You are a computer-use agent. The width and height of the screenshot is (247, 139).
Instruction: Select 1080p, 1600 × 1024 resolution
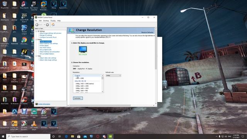click(x=82, y=88)
